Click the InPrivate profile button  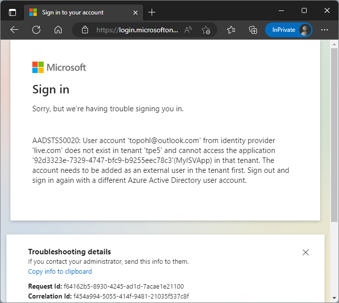coord(288,30)
